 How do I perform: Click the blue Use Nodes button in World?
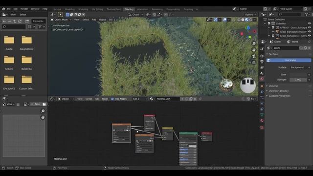pyautogui.click(x=289, y=60)
